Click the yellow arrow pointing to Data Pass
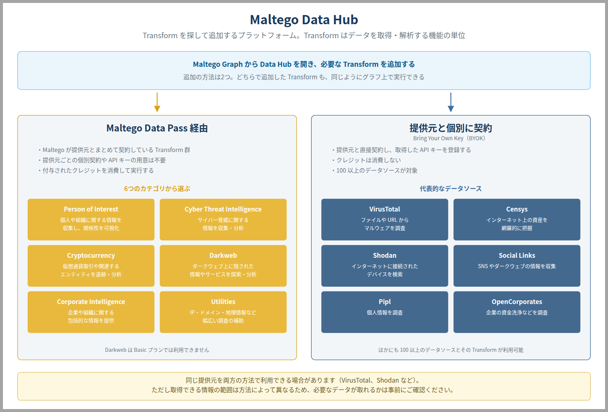This screenshot has width=608, height=412. (157, 102)
